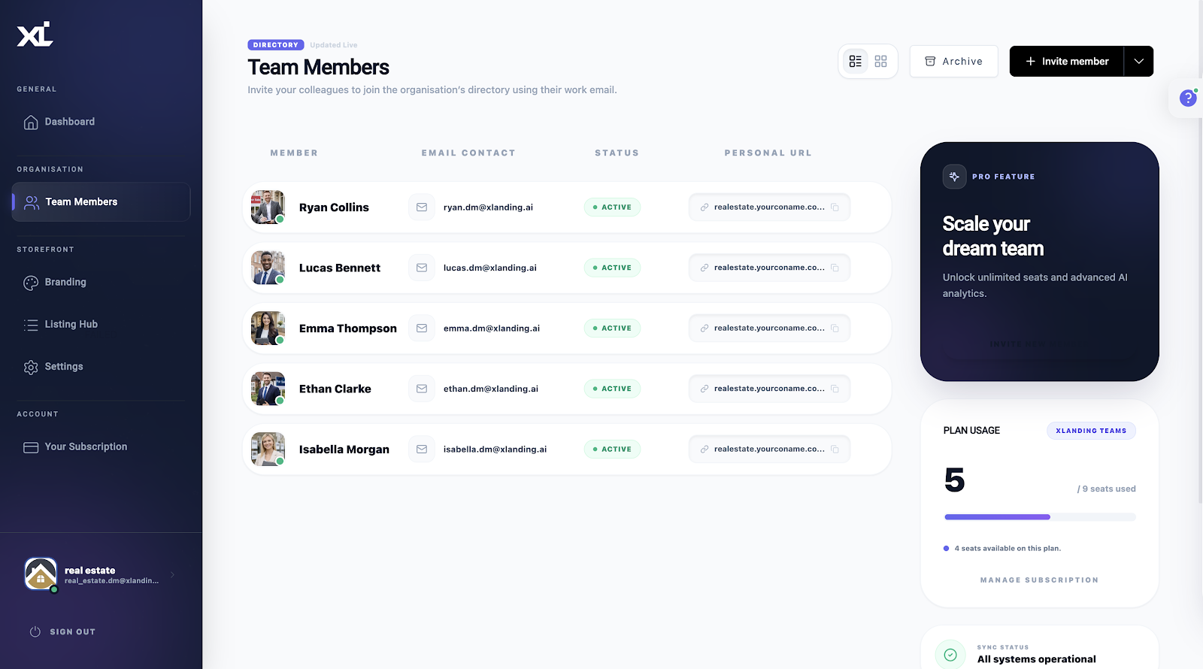Open Team Members in sidebar
Image resolution: width=1203 pixels, height=669 pixels.
coord(101,202)
